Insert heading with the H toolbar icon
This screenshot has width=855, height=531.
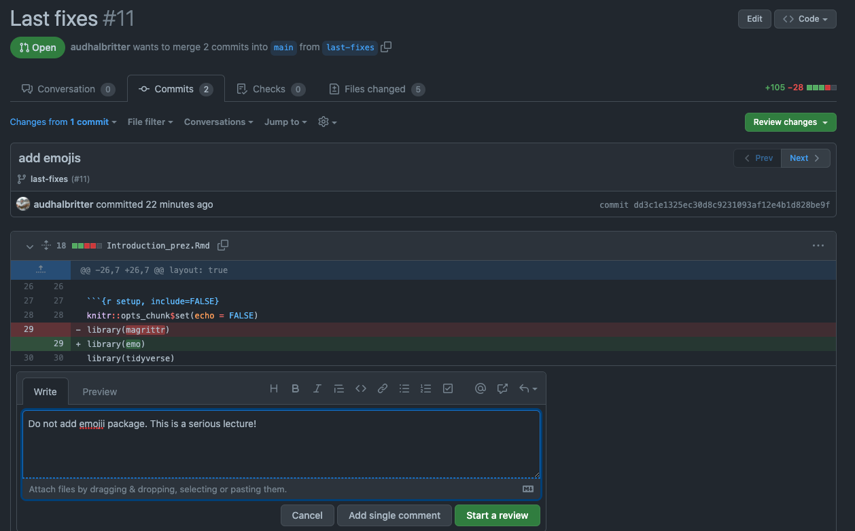click(274, 389)
